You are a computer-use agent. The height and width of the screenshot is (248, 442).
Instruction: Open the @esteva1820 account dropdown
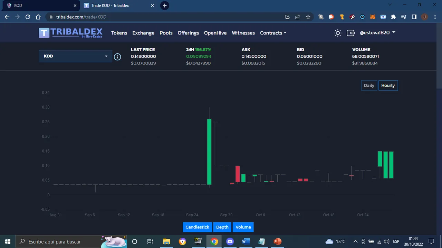377,32
